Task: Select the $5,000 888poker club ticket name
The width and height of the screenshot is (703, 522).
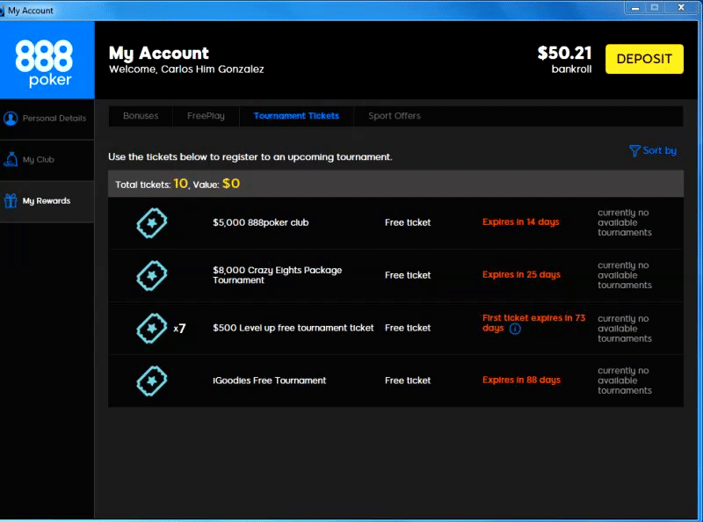Action: [260, 222]
